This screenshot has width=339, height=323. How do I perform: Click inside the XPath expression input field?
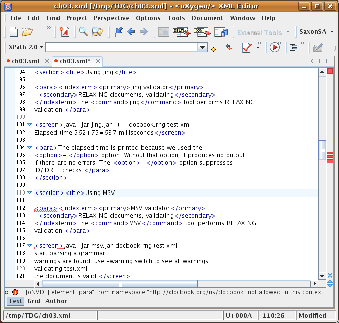point(121,48)
